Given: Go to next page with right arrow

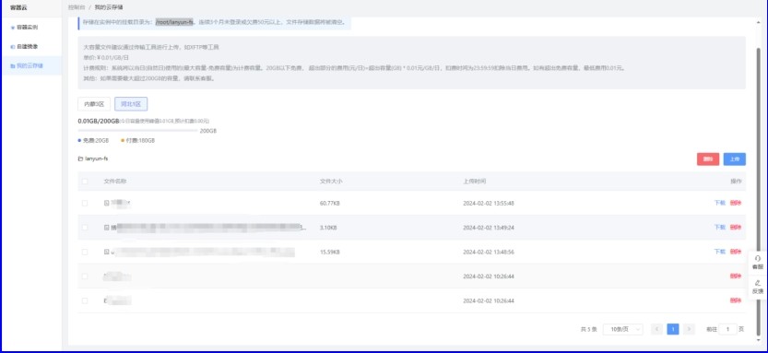Looking at the screenshot, I should pyautogui.click(x=689, y=330).
